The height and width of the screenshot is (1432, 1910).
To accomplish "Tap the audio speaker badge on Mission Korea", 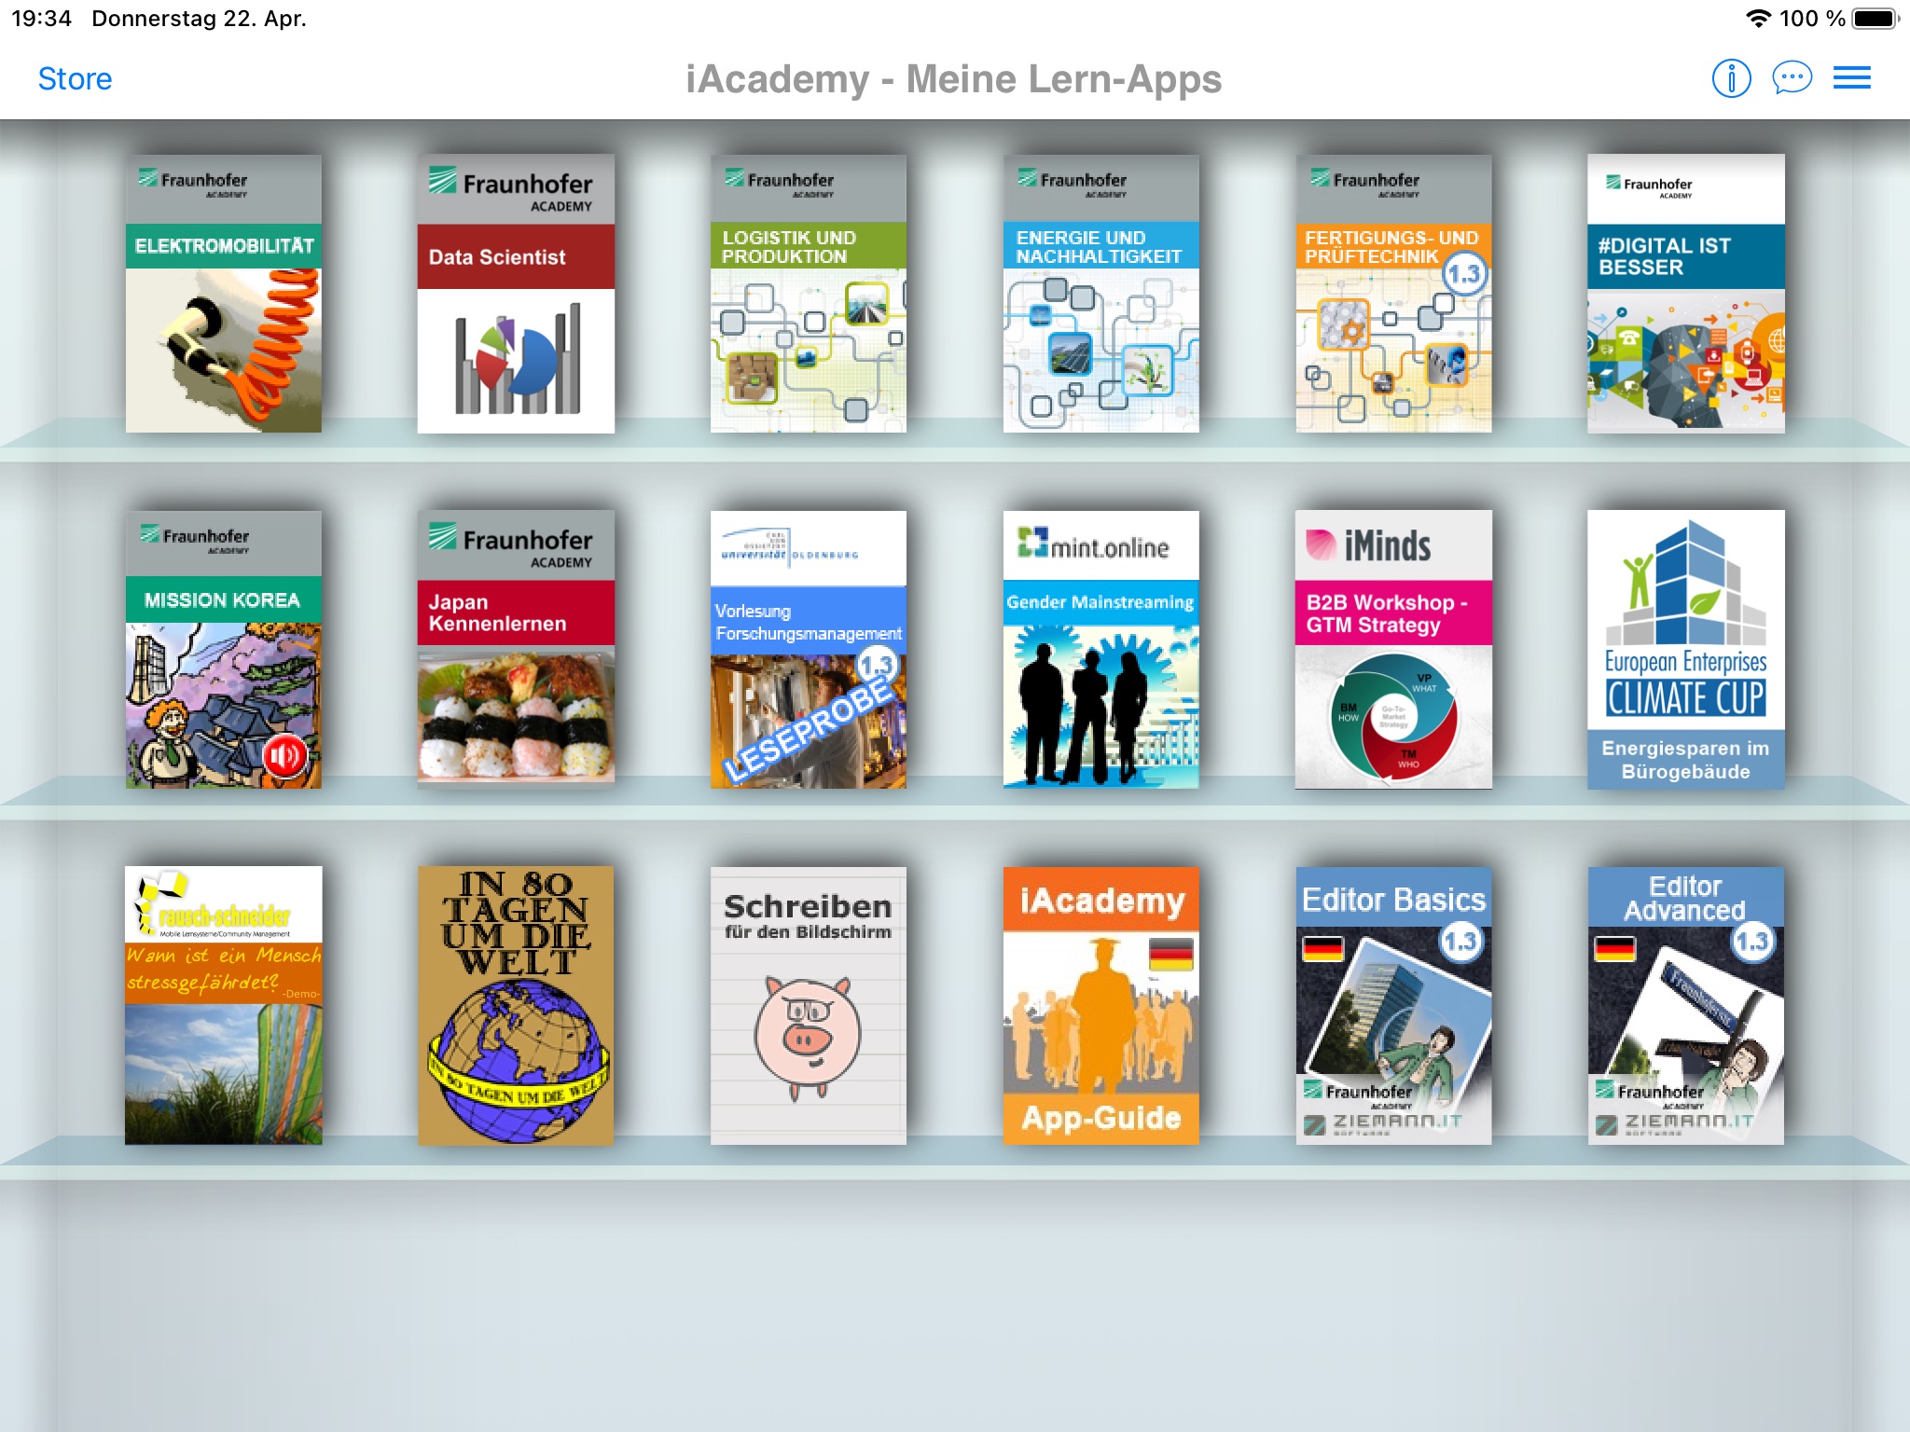I will tap(284, 755).
